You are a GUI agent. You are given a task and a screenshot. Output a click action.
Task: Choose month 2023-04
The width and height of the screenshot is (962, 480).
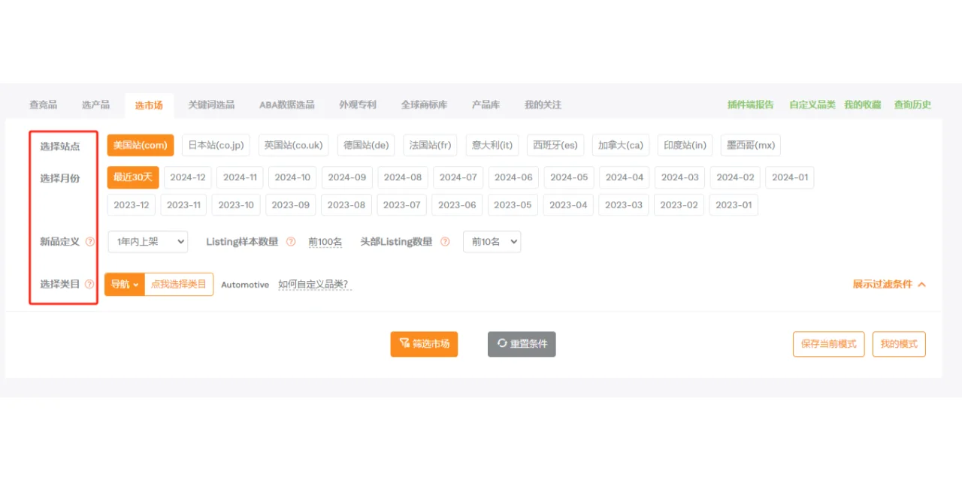(568, 205)
